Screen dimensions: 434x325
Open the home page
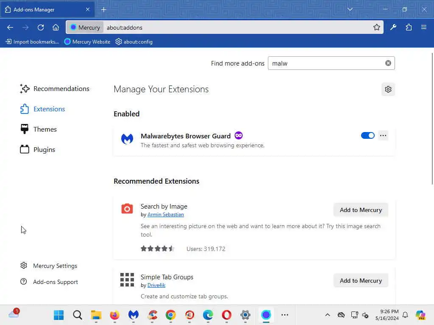coord(56,28)
